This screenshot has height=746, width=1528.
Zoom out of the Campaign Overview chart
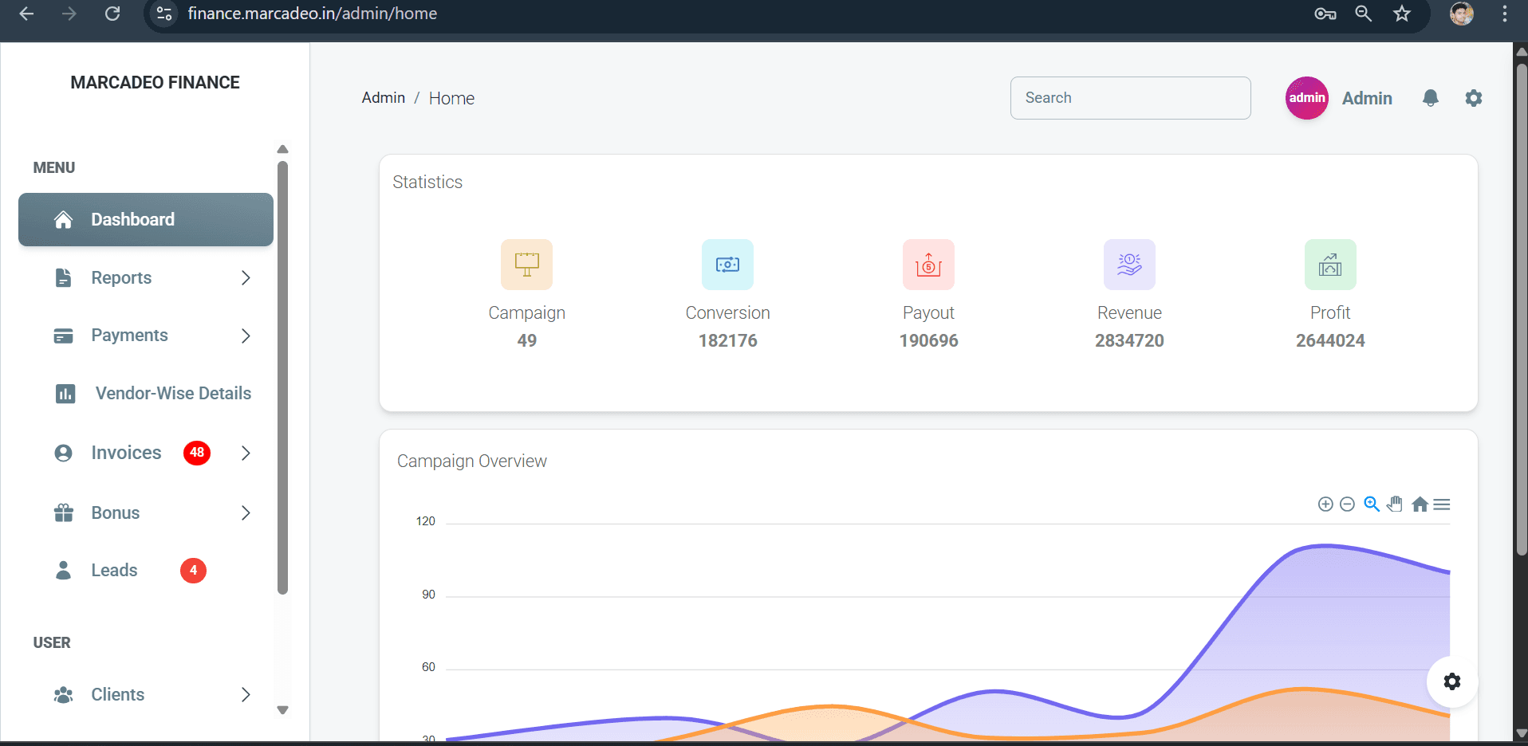click(1348, 505)
